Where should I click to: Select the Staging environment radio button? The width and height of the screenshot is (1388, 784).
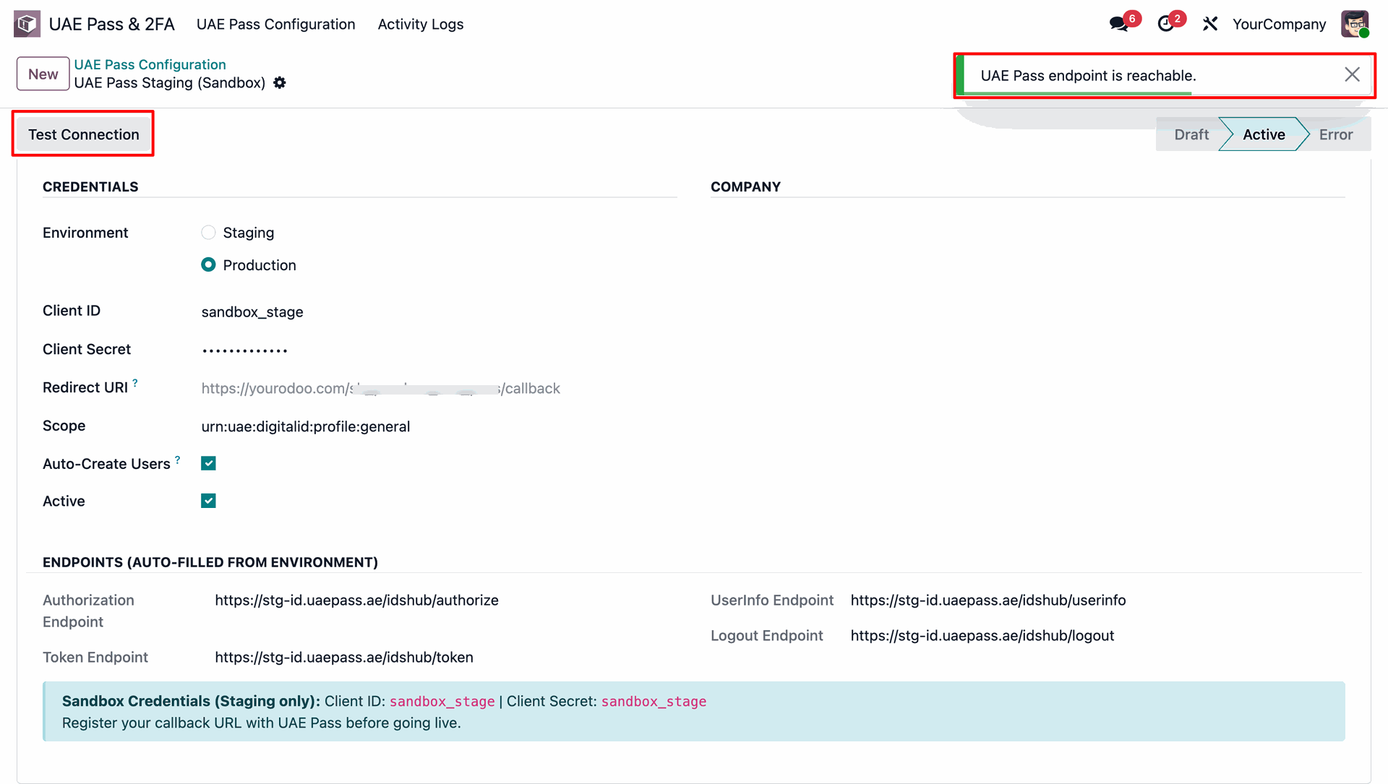pyautogui.click(x=208, y=232)
